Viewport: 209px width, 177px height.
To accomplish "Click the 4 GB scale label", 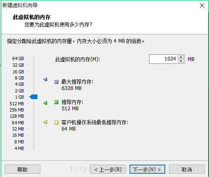I will coord(19,84).
